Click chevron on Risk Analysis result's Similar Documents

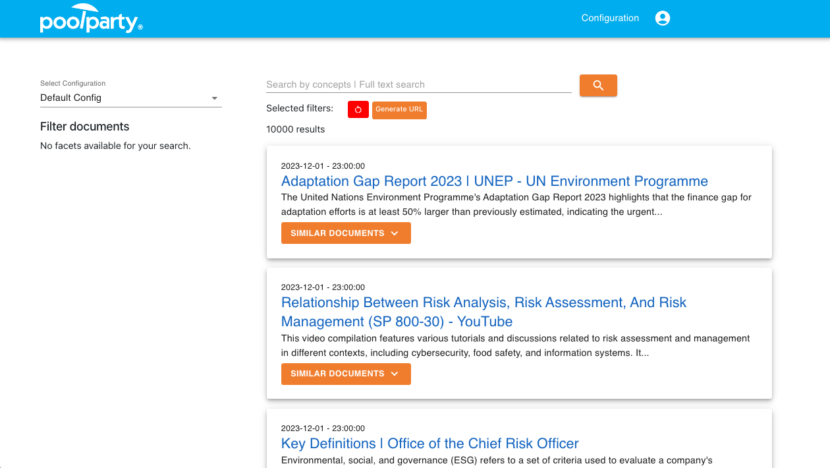coord(395,374)
